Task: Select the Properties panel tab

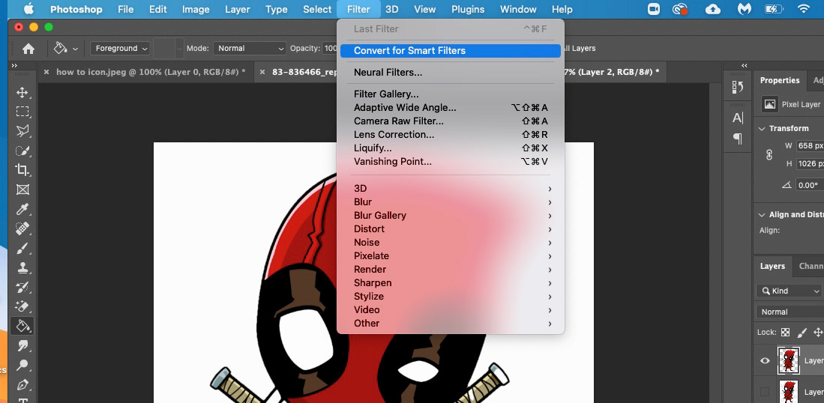Action: coord(779,80)
